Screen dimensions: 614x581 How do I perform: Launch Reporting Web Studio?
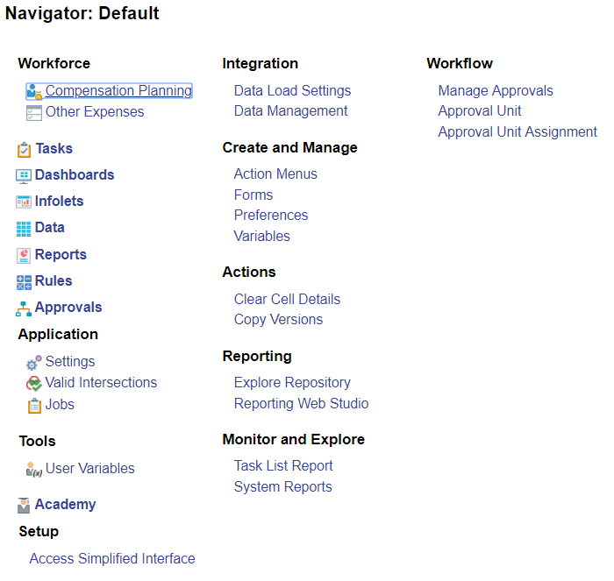pos(302,404)
